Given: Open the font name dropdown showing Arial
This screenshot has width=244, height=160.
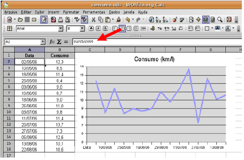Looking at the screenshot, I should pyautogui.click(x=61, y=29).
